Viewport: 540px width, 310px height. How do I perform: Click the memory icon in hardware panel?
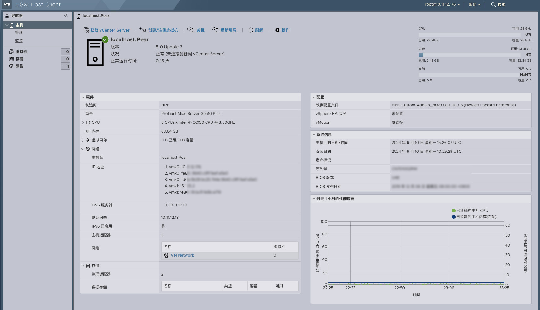tap(88, 131)
